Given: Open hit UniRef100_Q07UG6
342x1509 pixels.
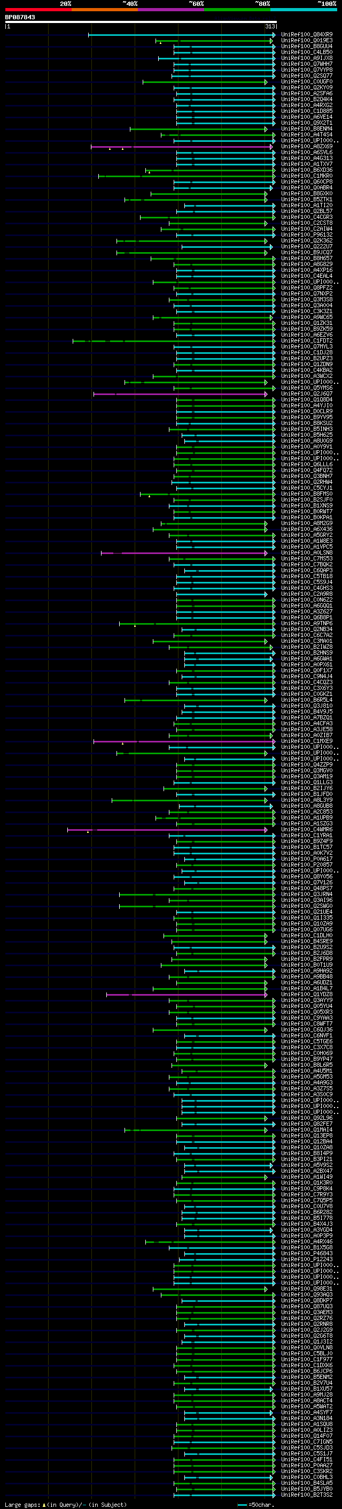Looking at the screenshot, I should click(x=306, y=930).
